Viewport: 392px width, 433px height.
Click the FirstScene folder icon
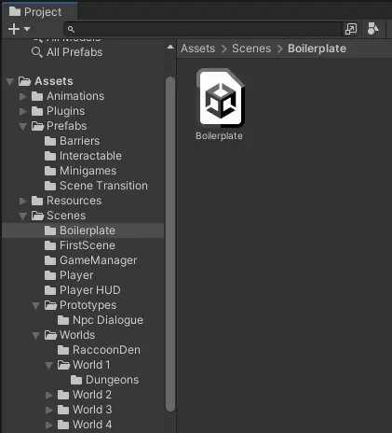[50, 245]
